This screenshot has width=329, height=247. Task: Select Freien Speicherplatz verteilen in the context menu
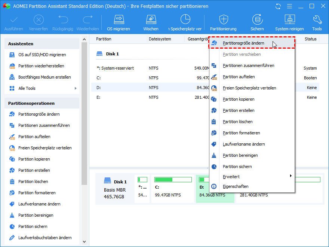pyautogui.click(x=252, y=88)
